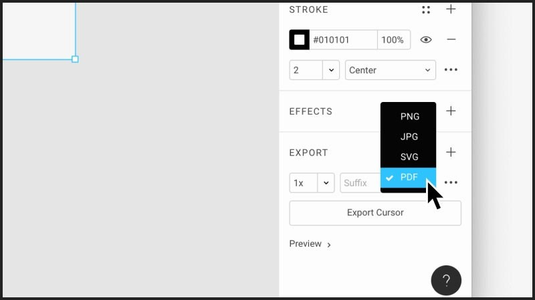Select the checked PDF format option
The image size is (535, 300).
pos(408,177)
